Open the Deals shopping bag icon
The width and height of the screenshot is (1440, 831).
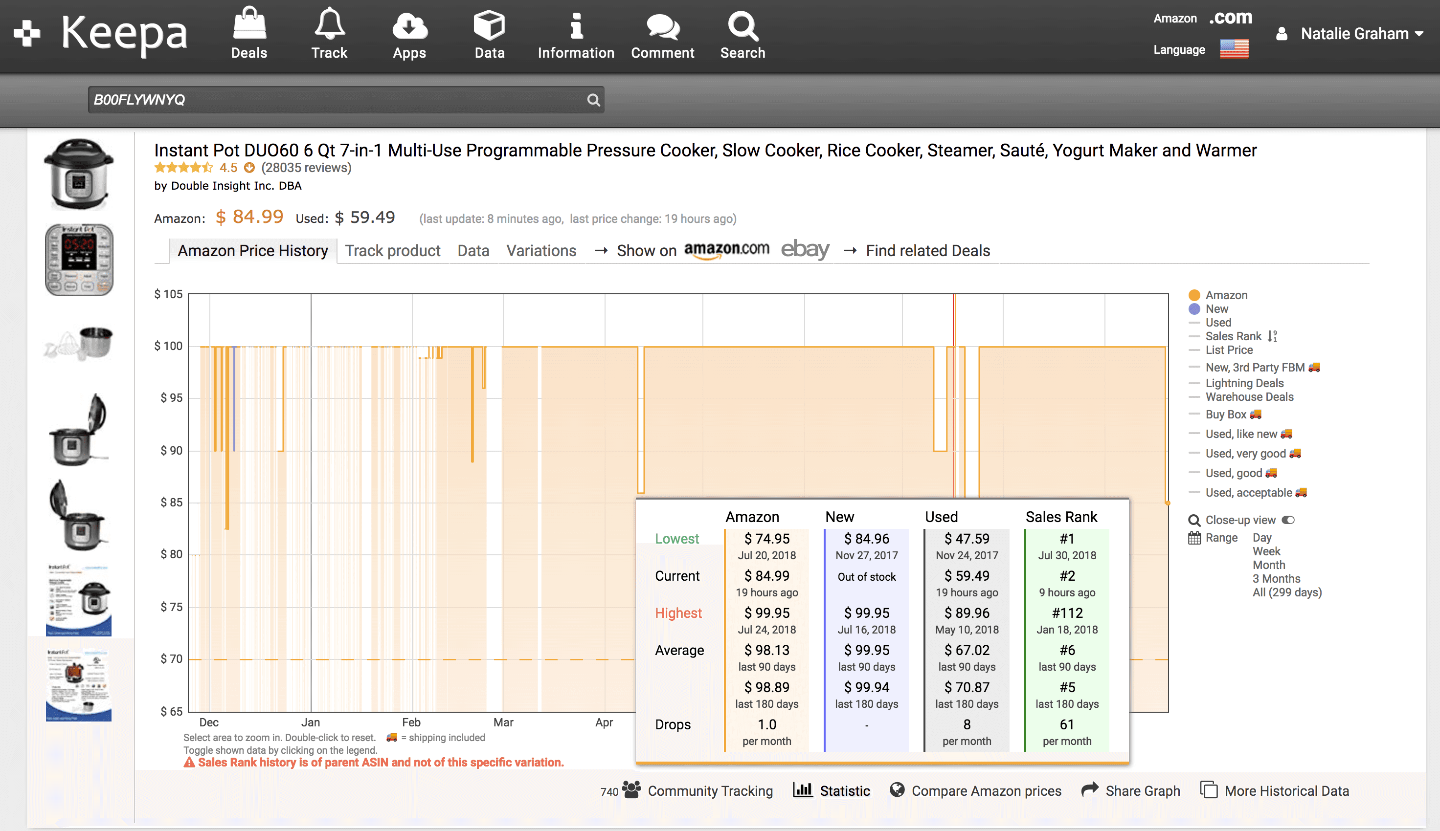(249, 24)
